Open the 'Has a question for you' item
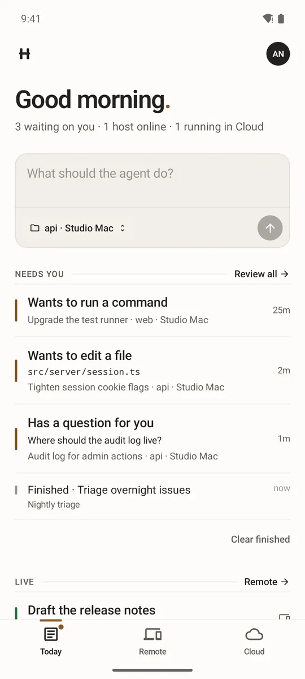Screen dimensions: 305x679 pos(152,439)
